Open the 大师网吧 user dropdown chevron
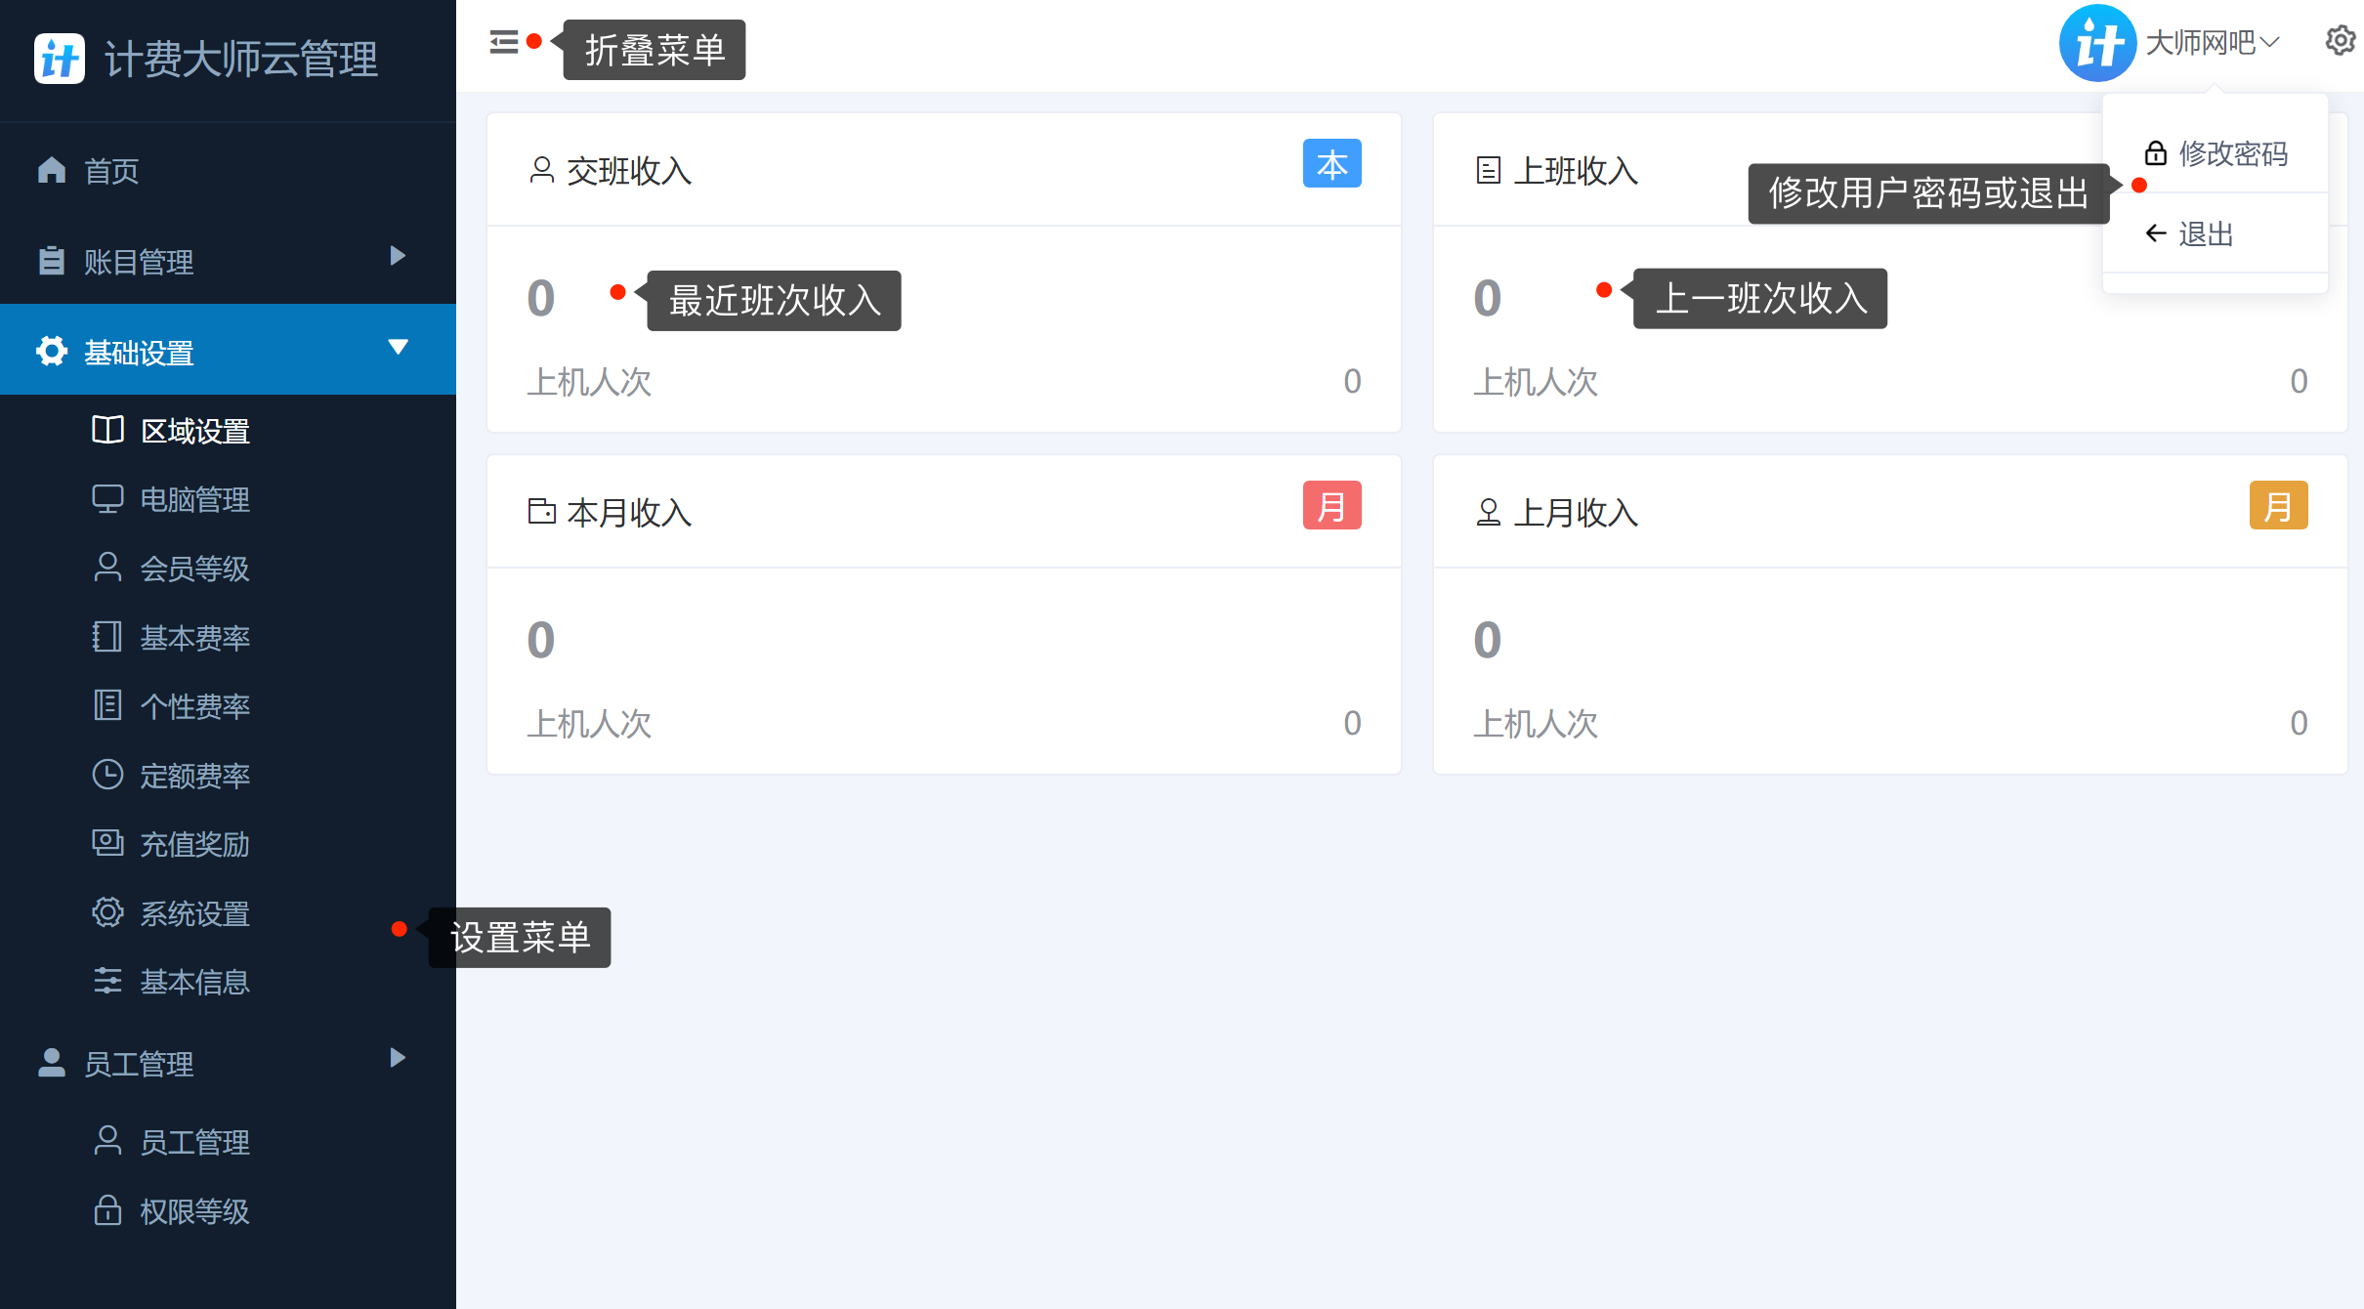 pyautogui.click(x=2270, y=42)
